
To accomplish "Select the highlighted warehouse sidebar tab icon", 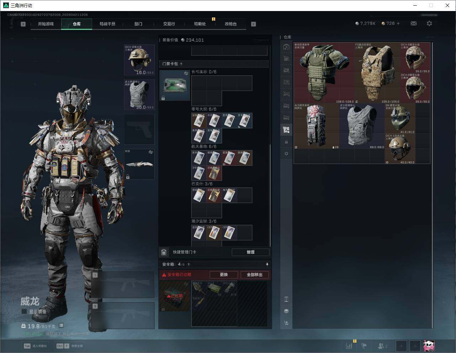I will [286, 130].
